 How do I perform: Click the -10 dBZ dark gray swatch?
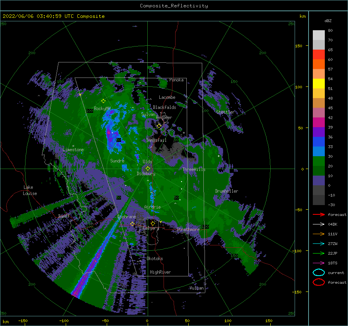(319, 200)
